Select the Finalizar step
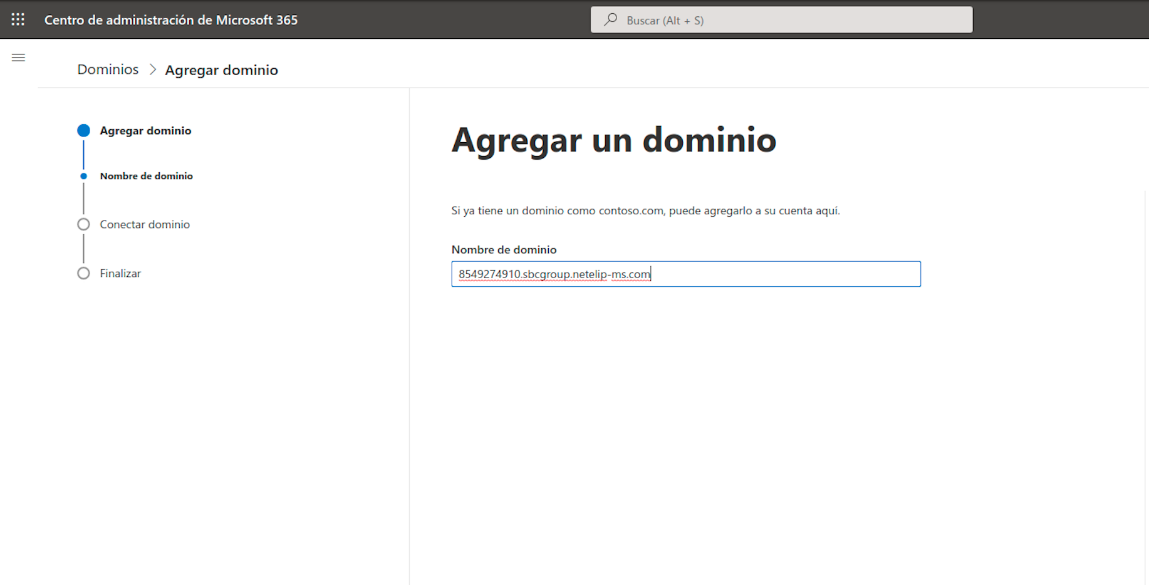 pyautogui.click(x=120, y=273)
